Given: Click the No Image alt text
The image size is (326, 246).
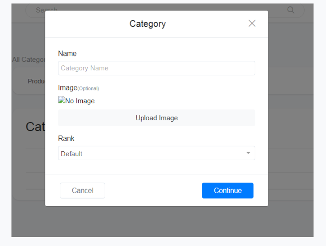Looking at the screenshot, I should click(x=80, y=101).
